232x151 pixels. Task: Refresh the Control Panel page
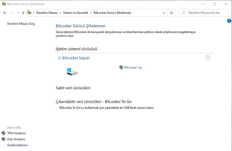(171, 13)
